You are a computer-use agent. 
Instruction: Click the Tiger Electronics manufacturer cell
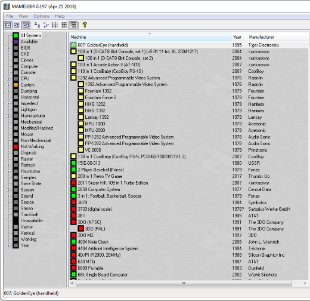pos(263,45)
